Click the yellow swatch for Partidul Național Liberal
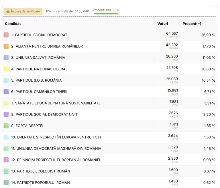220x188 pixels. (x=6, y=69)
